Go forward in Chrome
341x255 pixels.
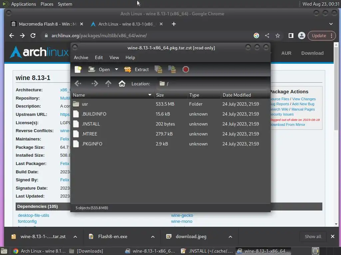[x=22, y=36]
